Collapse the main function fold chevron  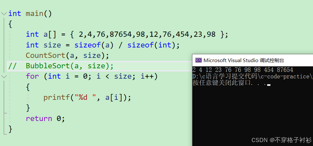(4, 14)
